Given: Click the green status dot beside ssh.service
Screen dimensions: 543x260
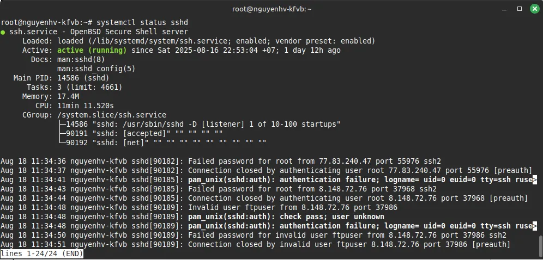Looking at the screenshot, I should [3, 32].
